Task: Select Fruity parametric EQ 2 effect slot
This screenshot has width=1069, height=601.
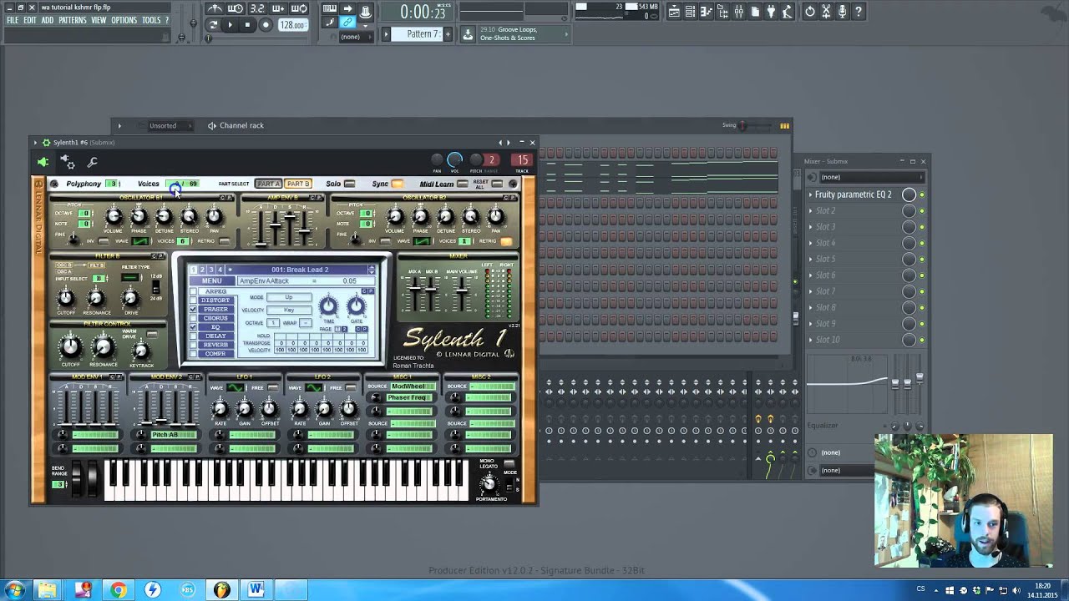Action: tap(854, 194)
